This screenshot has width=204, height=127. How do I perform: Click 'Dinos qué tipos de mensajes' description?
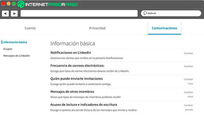point(86,97)
